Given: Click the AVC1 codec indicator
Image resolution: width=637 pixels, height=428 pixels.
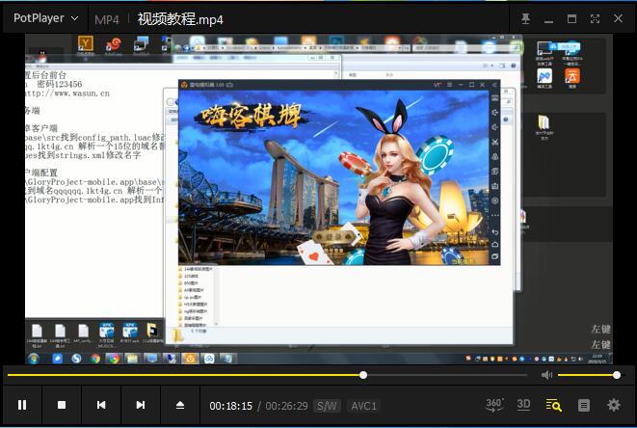Looking at the screenshot, I should (363, 406).
